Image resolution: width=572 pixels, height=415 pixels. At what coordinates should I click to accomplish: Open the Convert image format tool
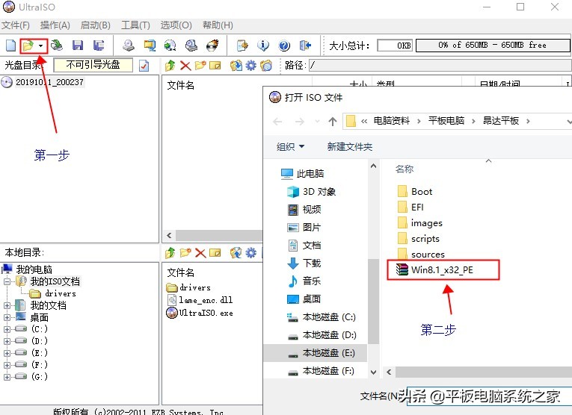pos(150,46)
